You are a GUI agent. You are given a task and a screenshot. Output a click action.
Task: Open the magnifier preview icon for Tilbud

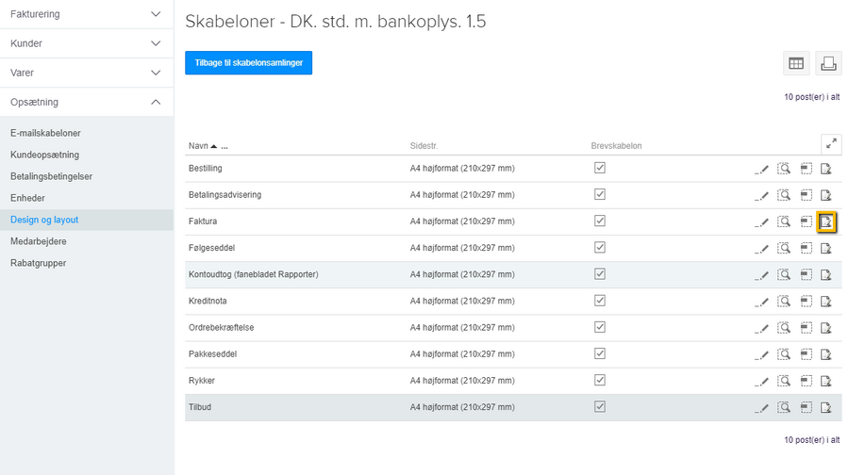coord(783,407)
